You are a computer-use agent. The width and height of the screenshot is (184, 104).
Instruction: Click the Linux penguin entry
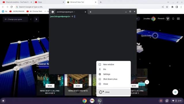pos(113,92)
